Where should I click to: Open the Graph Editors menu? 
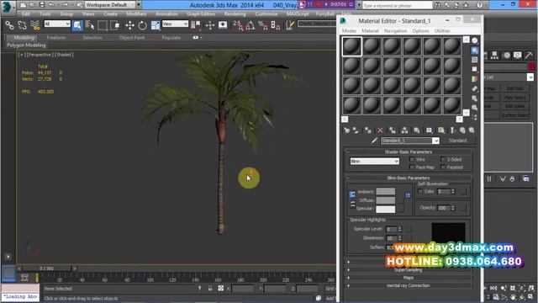(x=201, y=14)
